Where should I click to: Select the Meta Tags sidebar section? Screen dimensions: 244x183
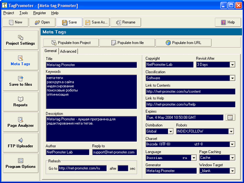click(x=20, y=60)
